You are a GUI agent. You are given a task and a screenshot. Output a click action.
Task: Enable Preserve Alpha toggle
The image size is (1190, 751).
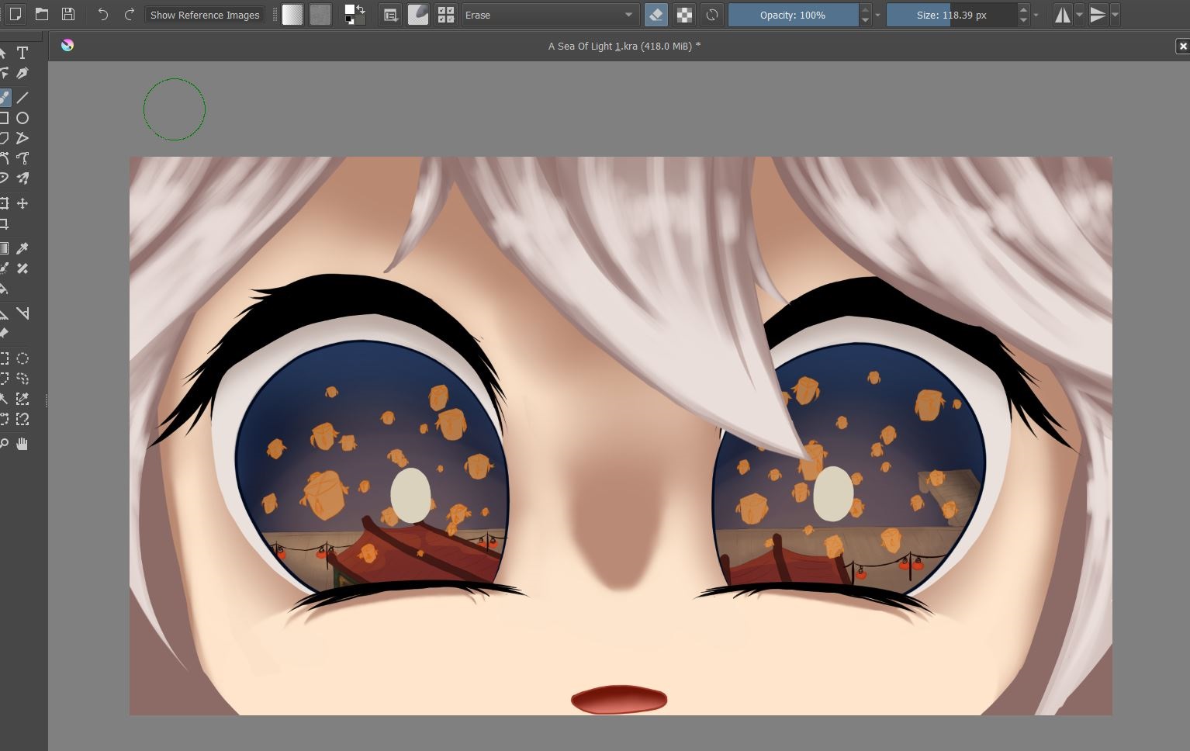pos(683,15)
